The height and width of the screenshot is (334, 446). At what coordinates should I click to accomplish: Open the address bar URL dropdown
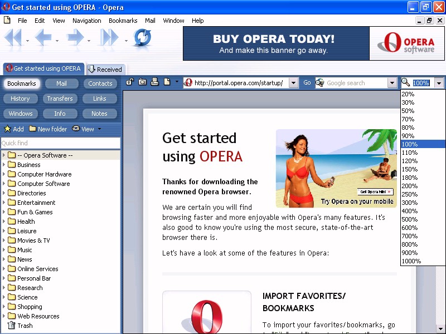tap(294, 83)
